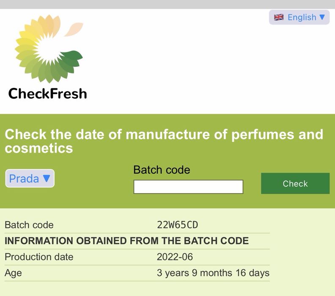Click the UK flag icon
The image size is (335, 296).
pos(279,17)
